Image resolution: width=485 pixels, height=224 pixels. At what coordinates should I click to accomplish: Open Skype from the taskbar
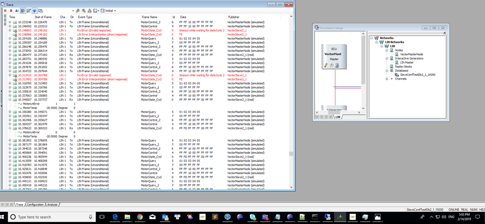pos(253,217)
